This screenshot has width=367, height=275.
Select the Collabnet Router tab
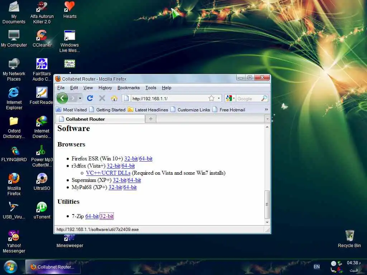click(x=100, y=119)
